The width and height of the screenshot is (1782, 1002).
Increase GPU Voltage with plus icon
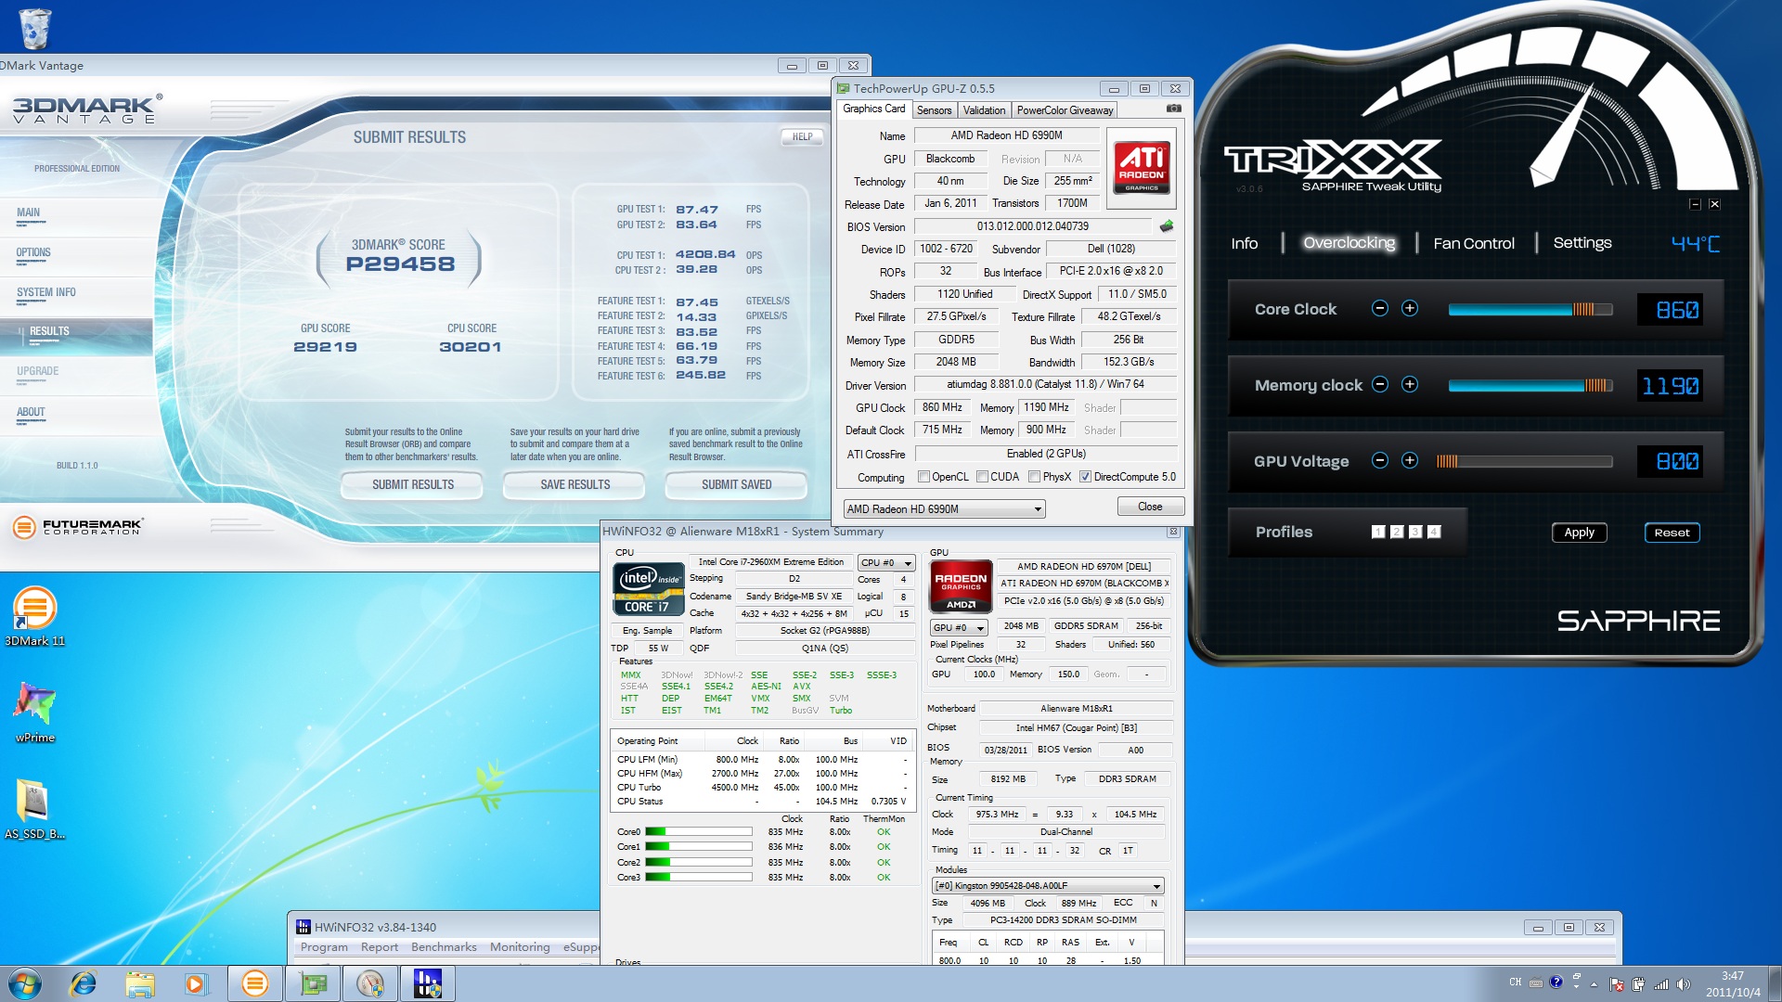(1410, 460)
